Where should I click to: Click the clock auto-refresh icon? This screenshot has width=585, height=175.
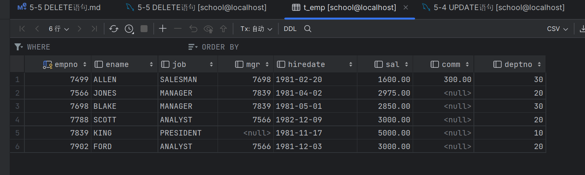coord(129,29)
